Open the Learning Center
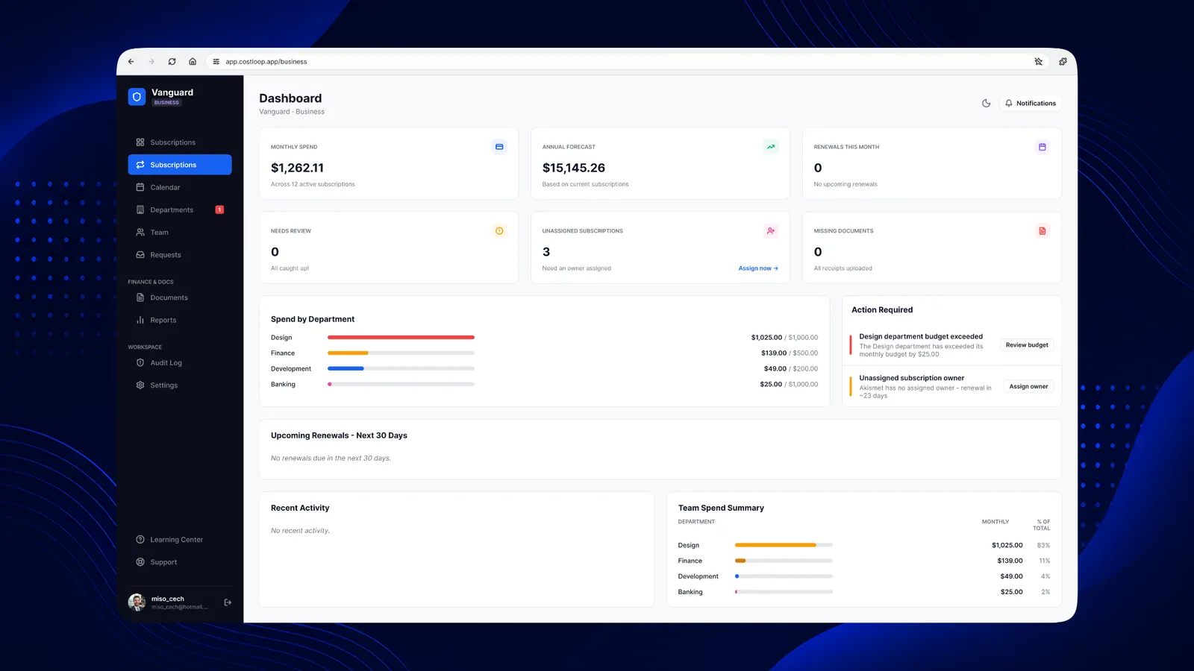 pos(180,540)
